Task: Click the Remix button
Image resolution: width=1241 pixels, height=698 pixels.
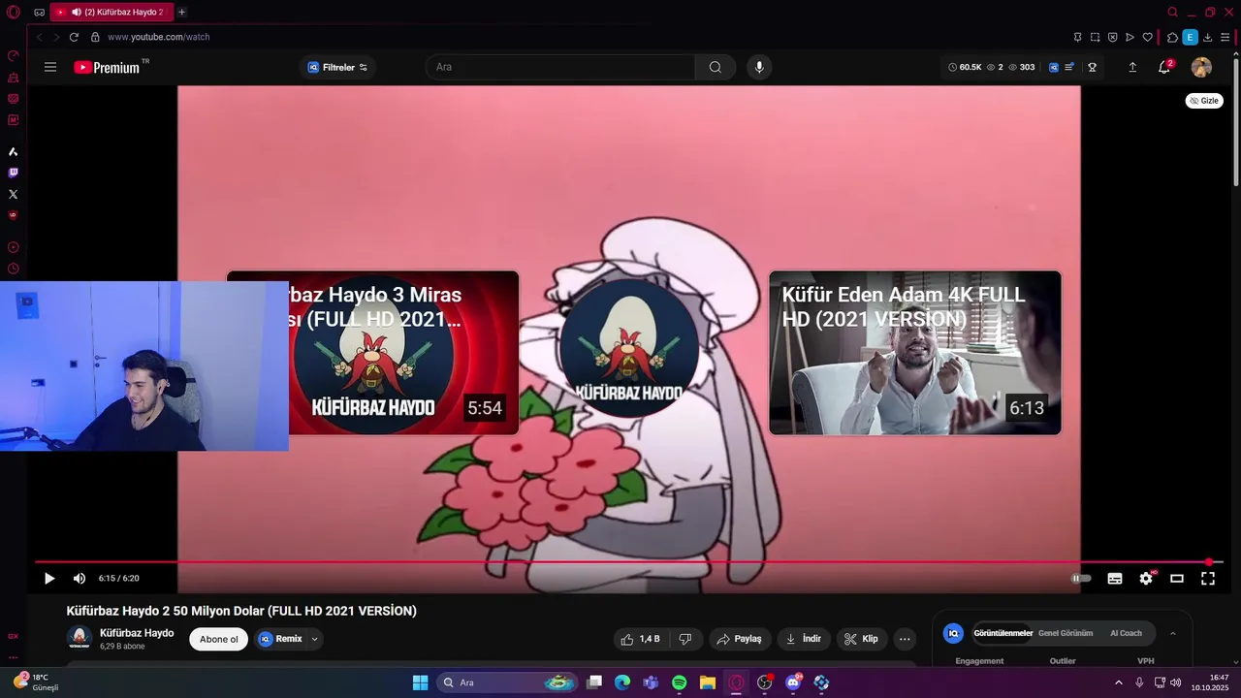Action: (x=280, y=639)
